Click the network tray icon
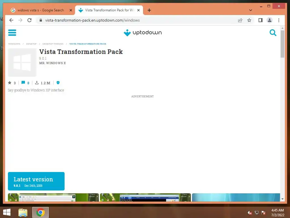290x218 pixels. [257, 212]
